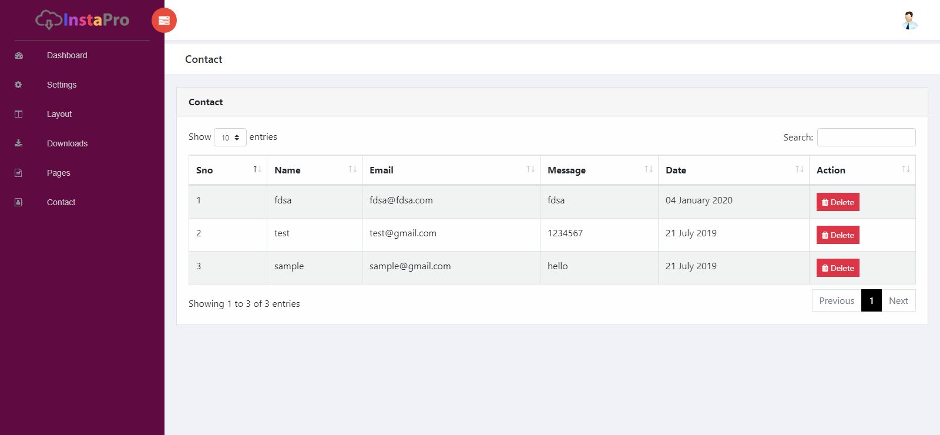Click the Contact address book icon in sidebar
The image size is (940, 435).
pos(19,202)
